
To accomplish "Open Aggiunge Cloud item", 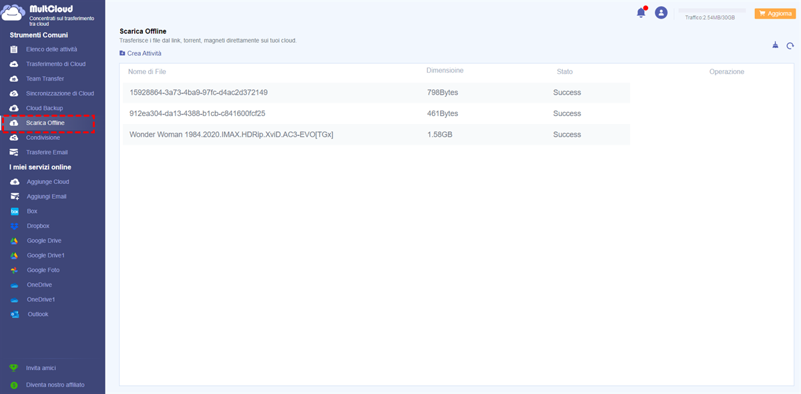I will pyautogui.click(x=48, y=182).
